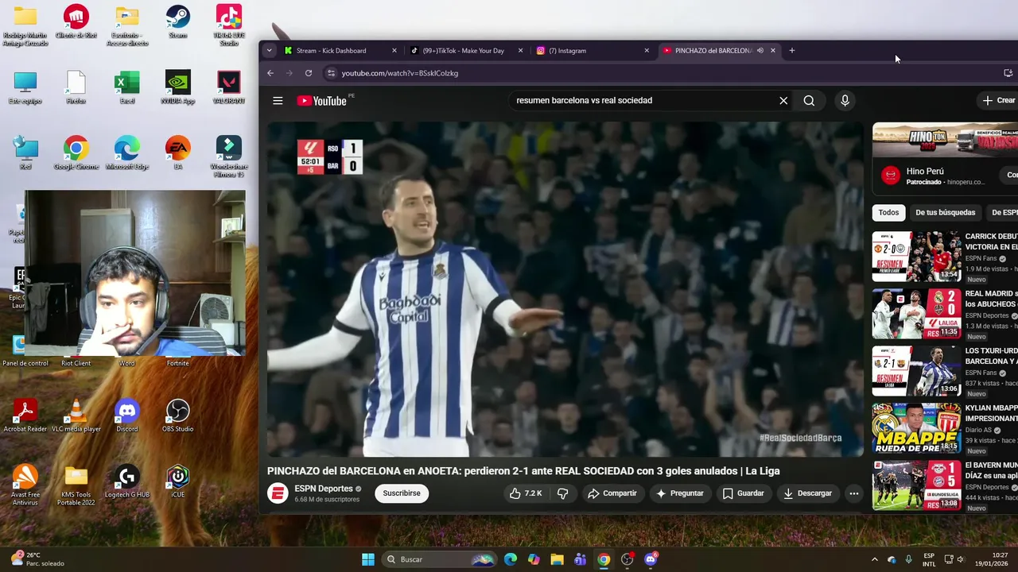Open the LOS TXURI-URDIN video thumbnail

coord(917,371)
